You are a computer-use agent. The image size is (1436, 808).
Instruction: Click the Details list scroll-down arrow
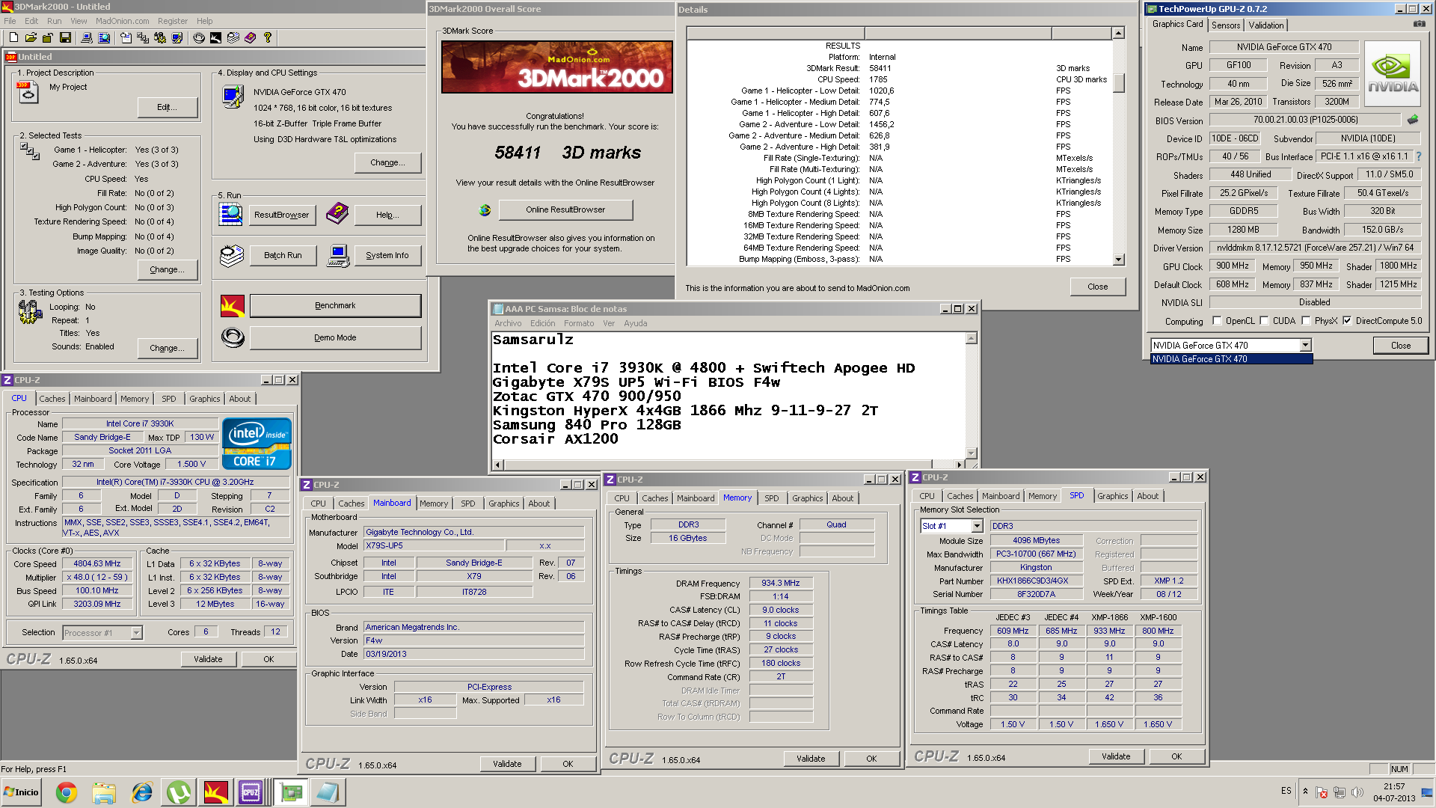point(1119,260)
